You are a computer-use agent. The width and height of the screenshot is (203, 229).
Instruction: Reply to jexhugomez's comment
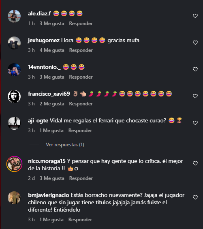coord(81,50)
